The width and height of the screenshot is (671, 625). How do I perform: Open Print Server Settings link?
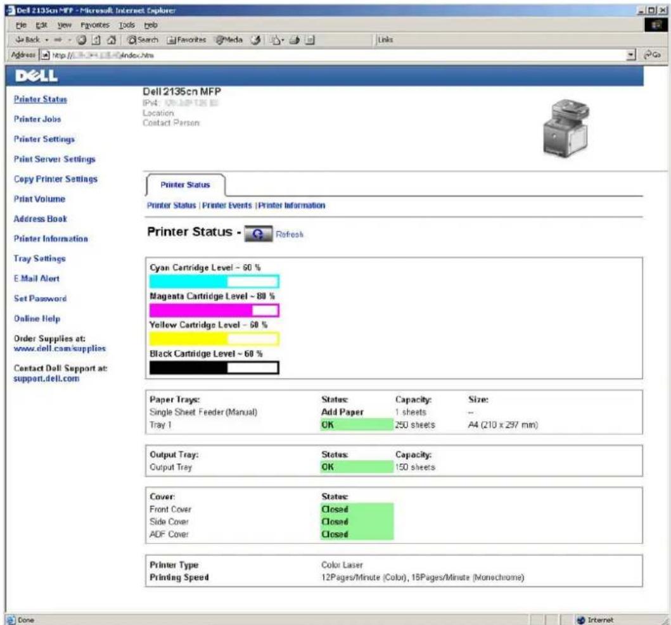tap(54, 159)
